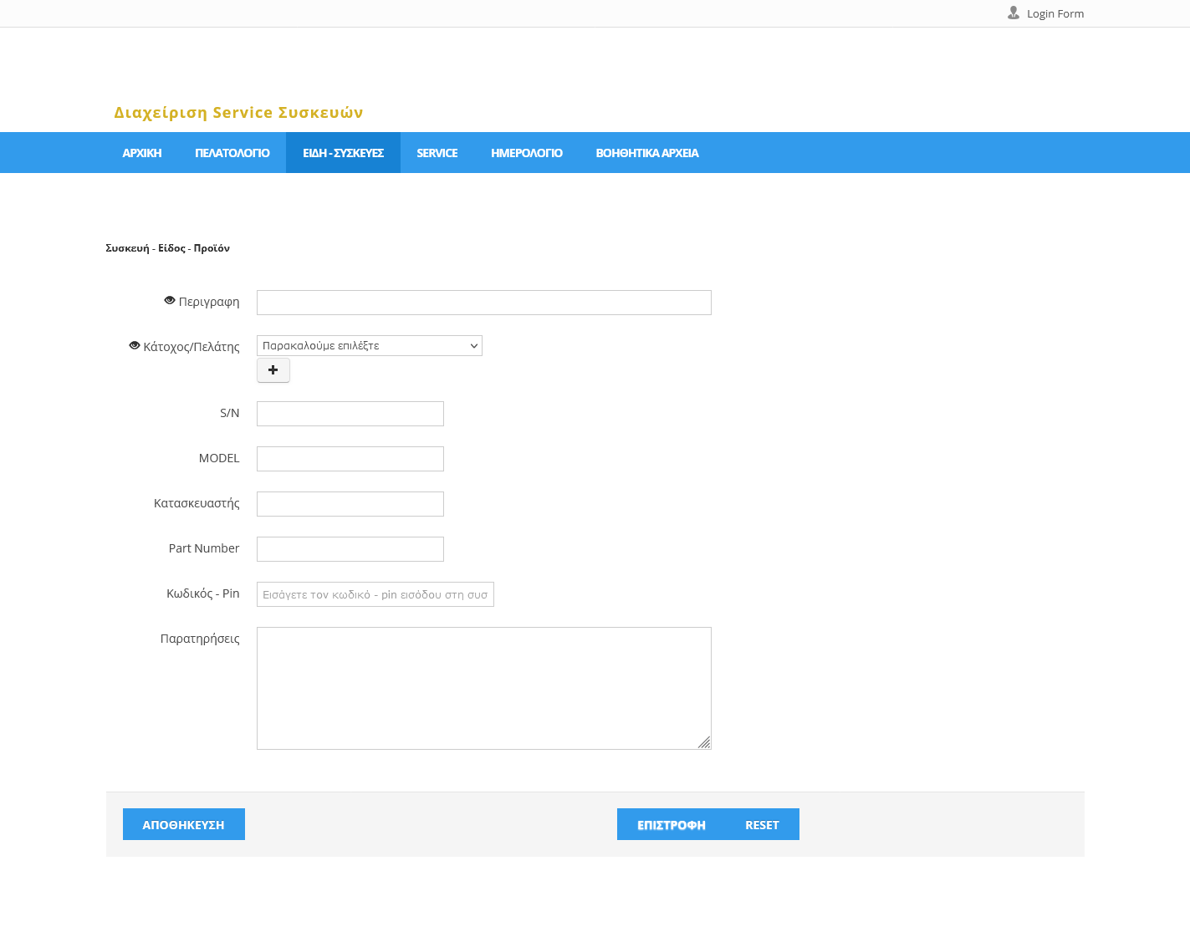
Task: Click the eye icon next to Περιγραφη
Action: (170, 301)
